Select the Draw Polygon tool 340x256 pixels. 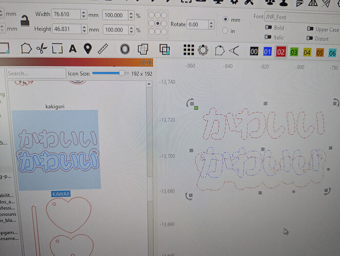pos(26,48)
